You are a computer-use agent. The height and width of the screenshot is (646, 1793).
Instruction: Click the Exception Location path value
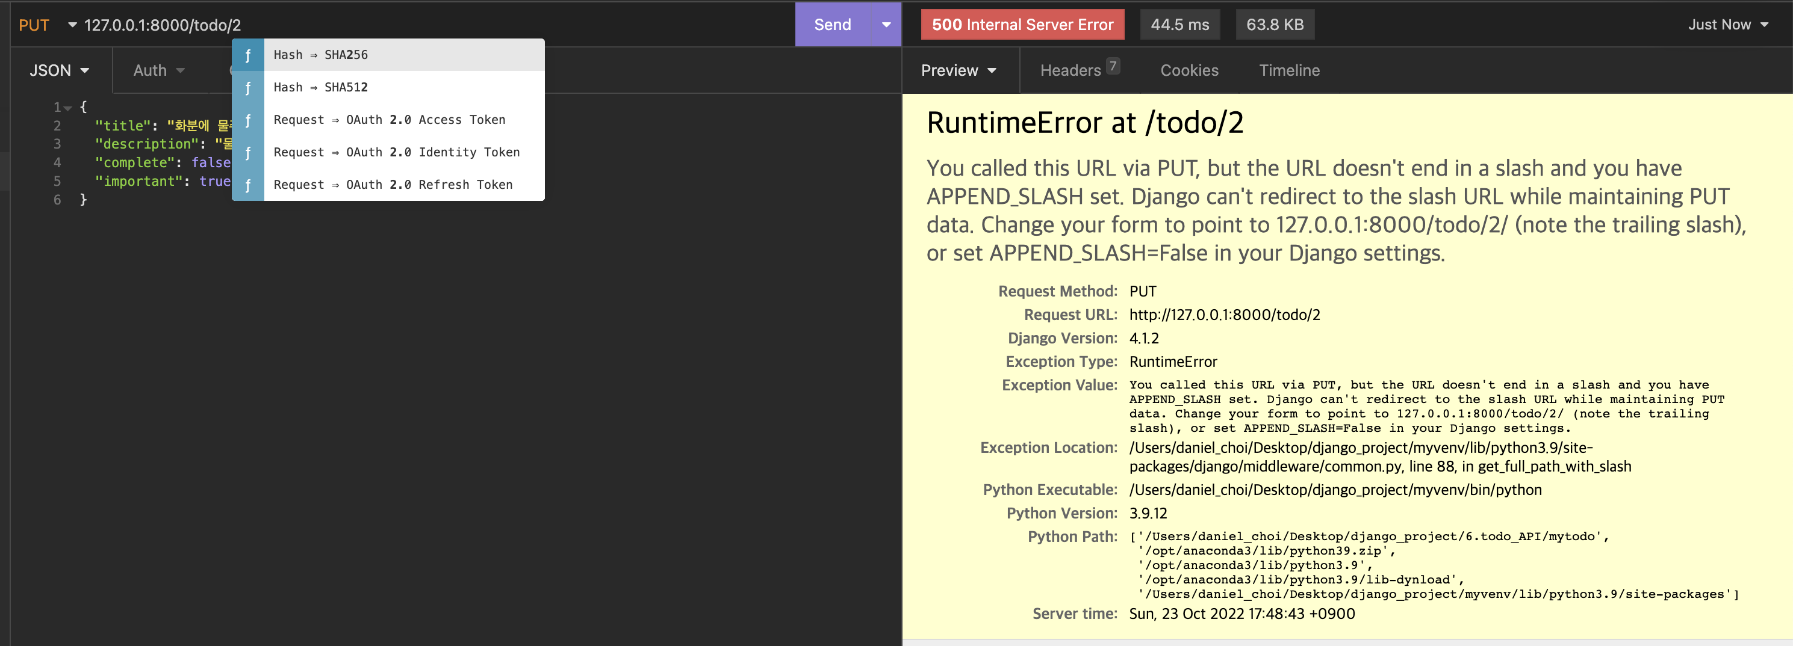pyautogui.click(x=1379, y=458)
